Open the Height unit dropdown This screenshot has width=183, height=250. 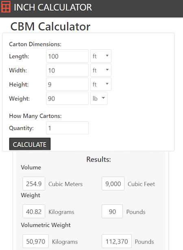click(101, 84)
